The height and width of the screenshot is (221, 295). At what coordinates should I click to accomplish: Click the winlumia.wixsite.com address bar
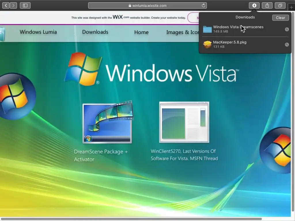click(x=147, y=5)
